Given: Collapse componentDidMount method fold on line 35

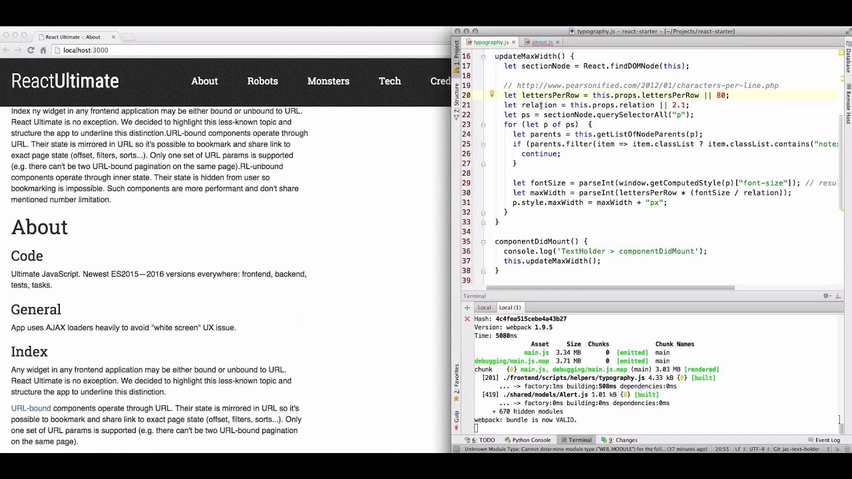Looking at the screenshot, I should point(483,241).
